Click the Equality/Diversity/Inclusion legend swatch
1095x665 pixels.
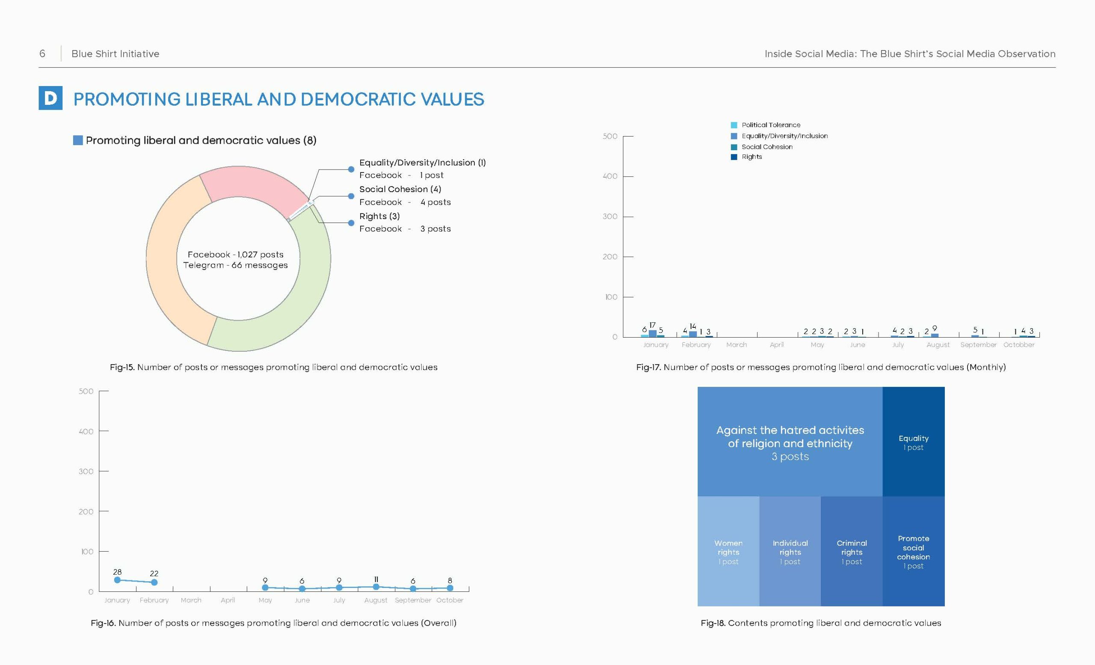(734, 136)
